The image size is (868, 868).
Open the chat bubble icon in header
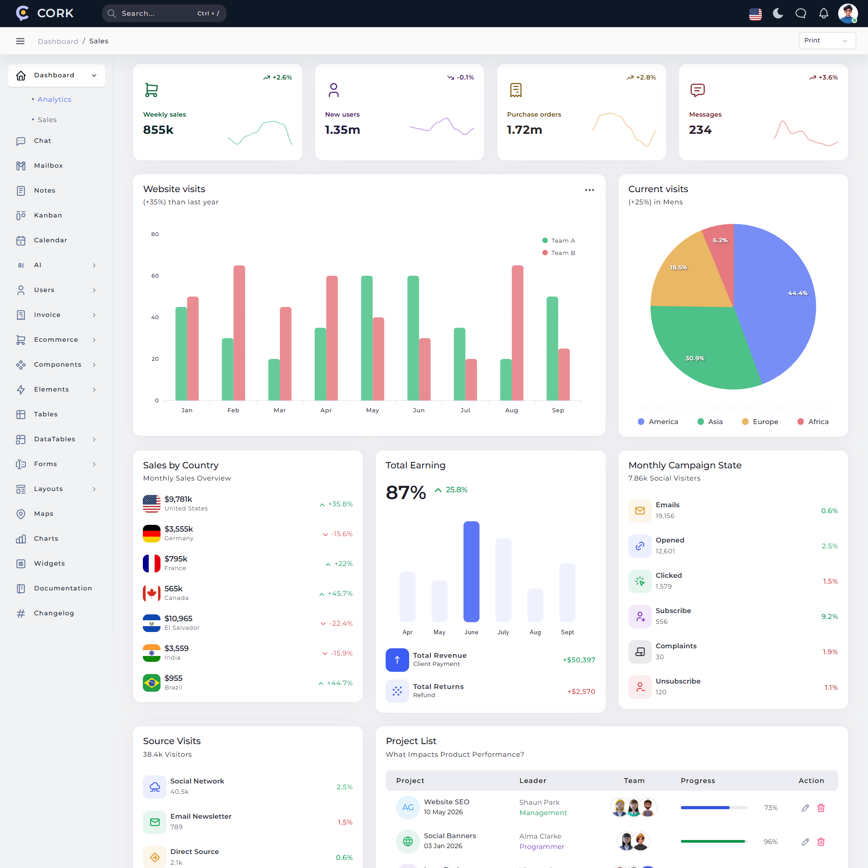[801, 14]
